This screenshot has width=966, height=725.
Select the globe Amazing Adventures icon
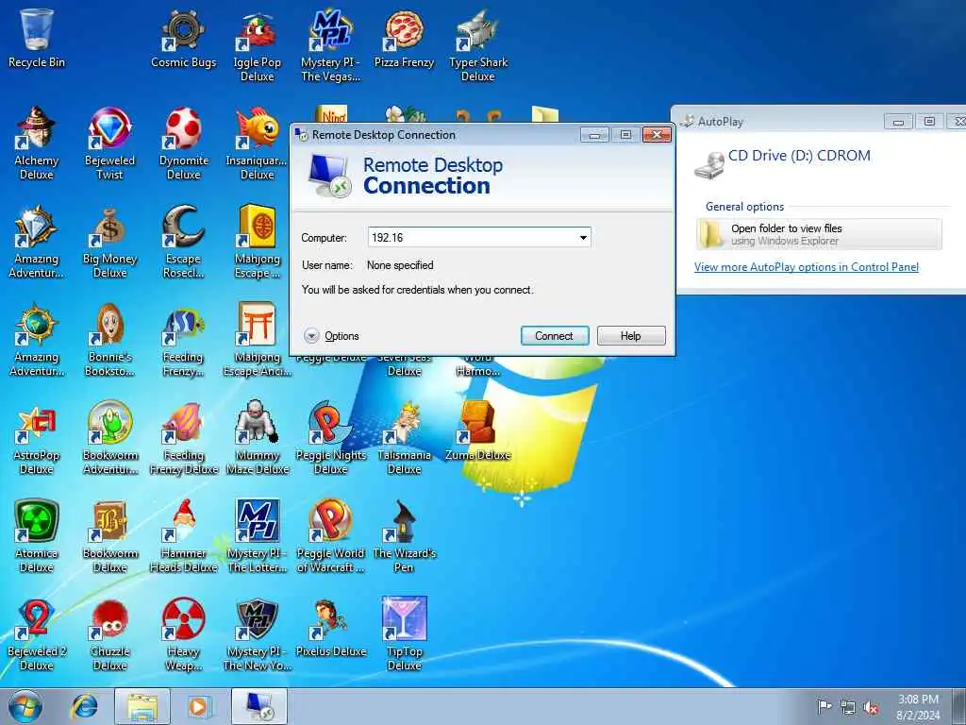pos(36,340)
